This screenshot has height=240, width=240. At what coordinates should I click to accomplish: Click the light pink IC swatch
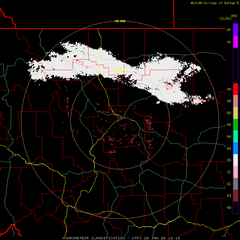click(x=235, y=172)
